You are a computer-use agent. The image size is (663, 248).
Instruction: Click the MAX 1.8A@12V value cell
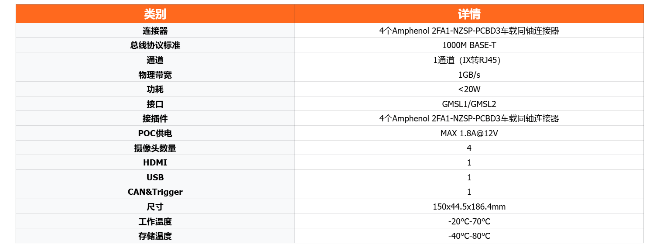469,133
